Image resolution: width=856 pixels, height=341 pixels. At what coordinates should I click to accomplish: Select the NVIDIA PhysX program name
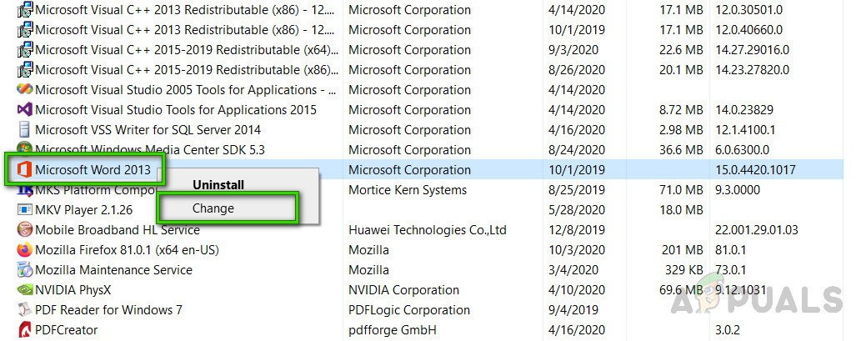pyautogui.click(x=73, y=290)
